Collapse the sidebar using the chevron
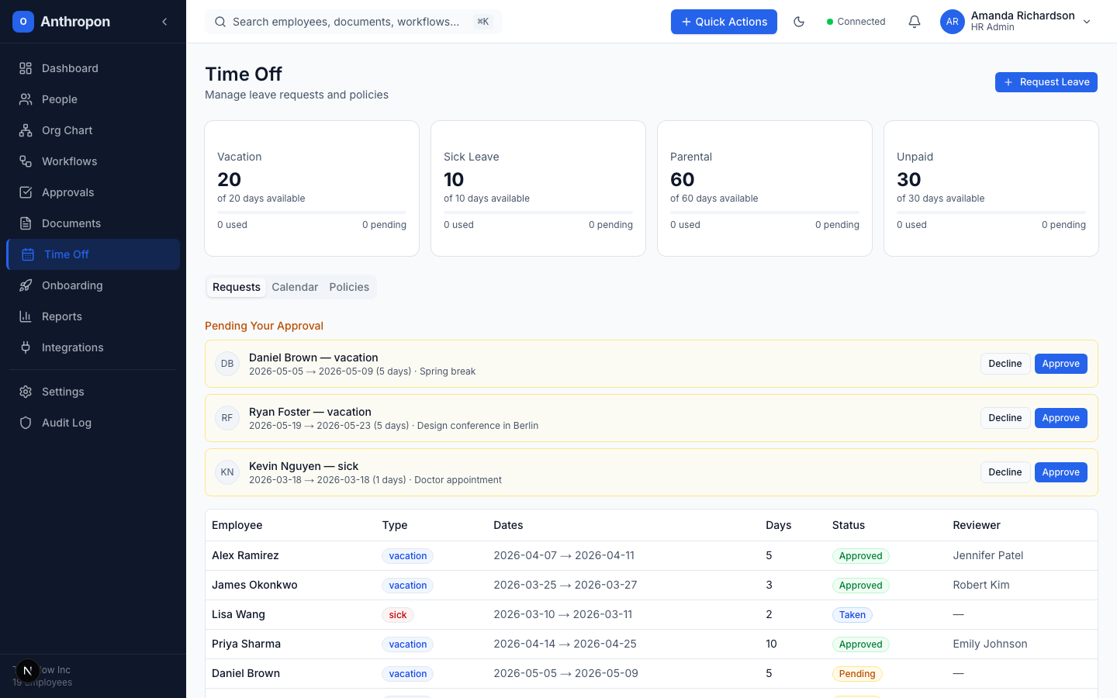Screen dimensions: 1117x698 pos(164,22)
